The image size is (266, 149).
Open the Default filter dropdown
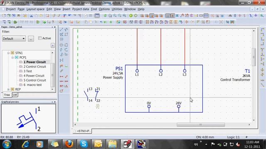pyautogui.click(x=14, y=38)
